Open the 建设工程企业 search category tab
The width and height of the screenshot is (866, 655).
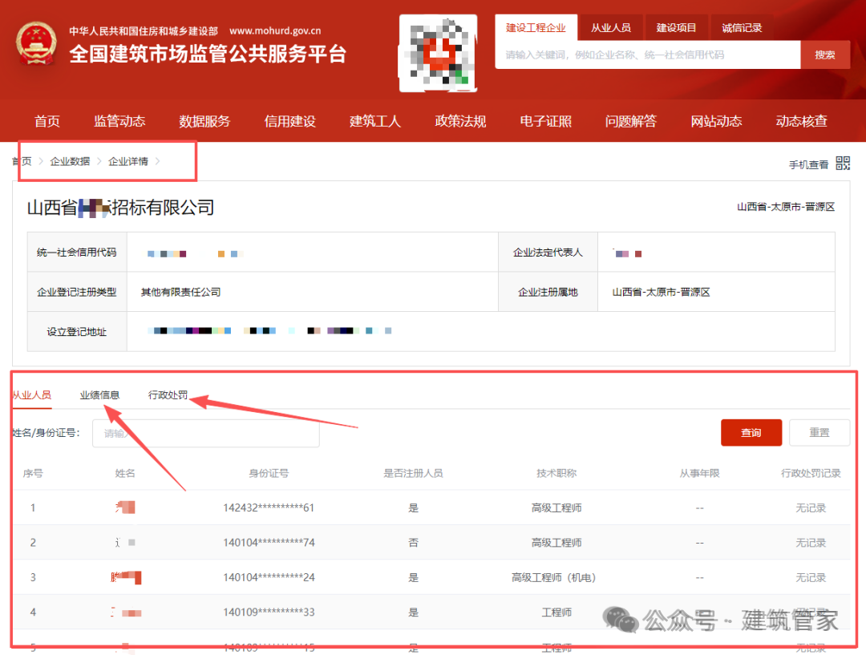click(536, 27)
